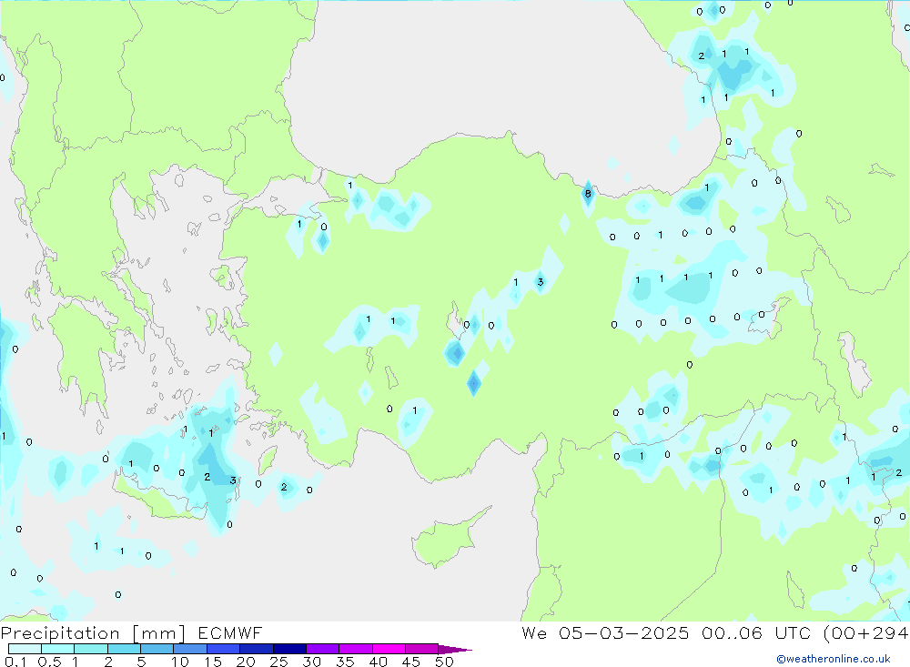This screenshot has height=667, width=910.
Task: Select the 35–40 mm purple legend swatch
Action: (x=356, y=649)
